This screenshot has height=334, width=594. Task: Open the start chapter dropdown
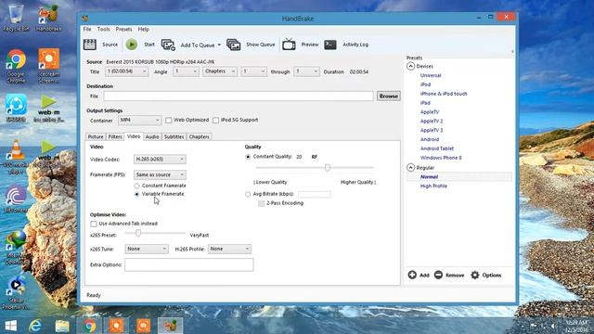(x=253, y=71)
